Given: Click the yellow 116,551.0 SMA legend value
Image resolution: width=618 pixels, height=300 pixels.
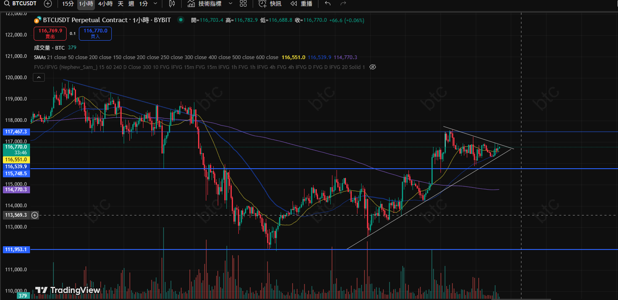Looking at the screenshot, I should coord(293,57).
